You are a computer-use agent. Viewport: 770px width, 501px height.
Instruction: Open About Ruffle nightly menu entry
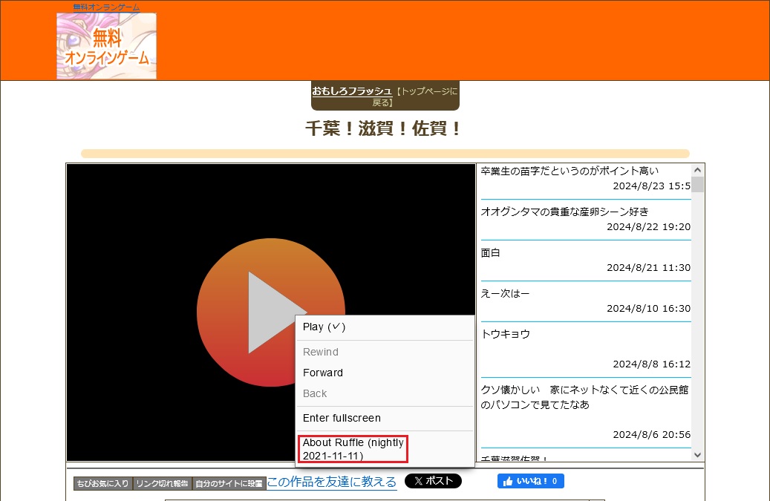coord(353,449)
